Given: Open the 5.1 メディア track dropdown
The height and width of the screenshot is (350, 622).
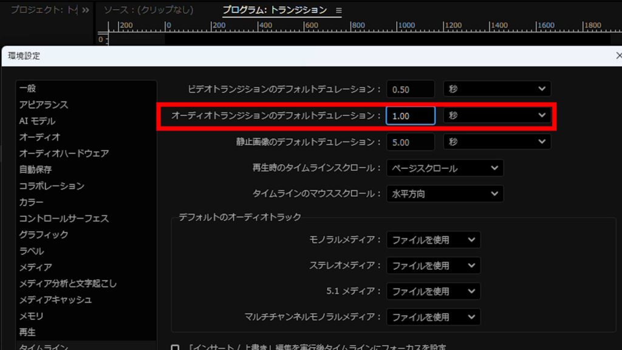Looking at the screenshot, I should 433,291.
